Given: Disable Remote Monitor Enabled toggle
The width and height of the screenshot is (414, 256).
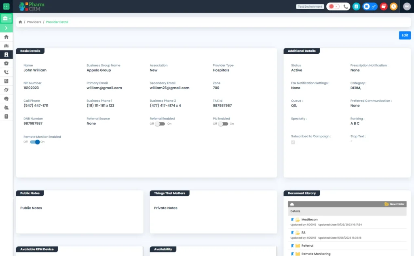Looking at the screenshot, I should tap(34, 142).
